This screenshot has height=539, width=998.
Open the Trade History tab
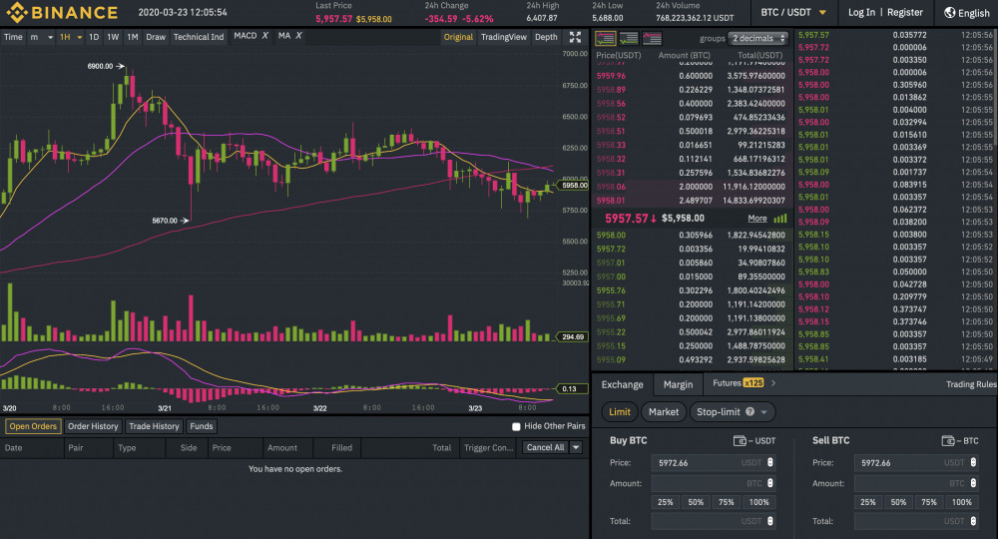154,426
